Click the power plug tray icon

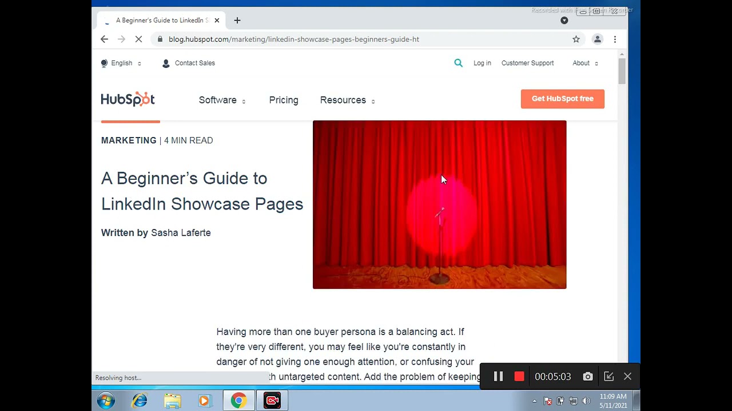pyautogui.click(x=560, y=401)
